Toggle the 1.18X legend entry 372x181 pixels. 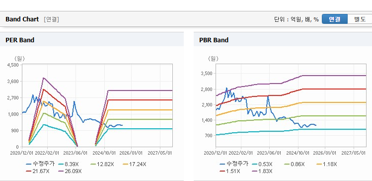pos(327,164)
